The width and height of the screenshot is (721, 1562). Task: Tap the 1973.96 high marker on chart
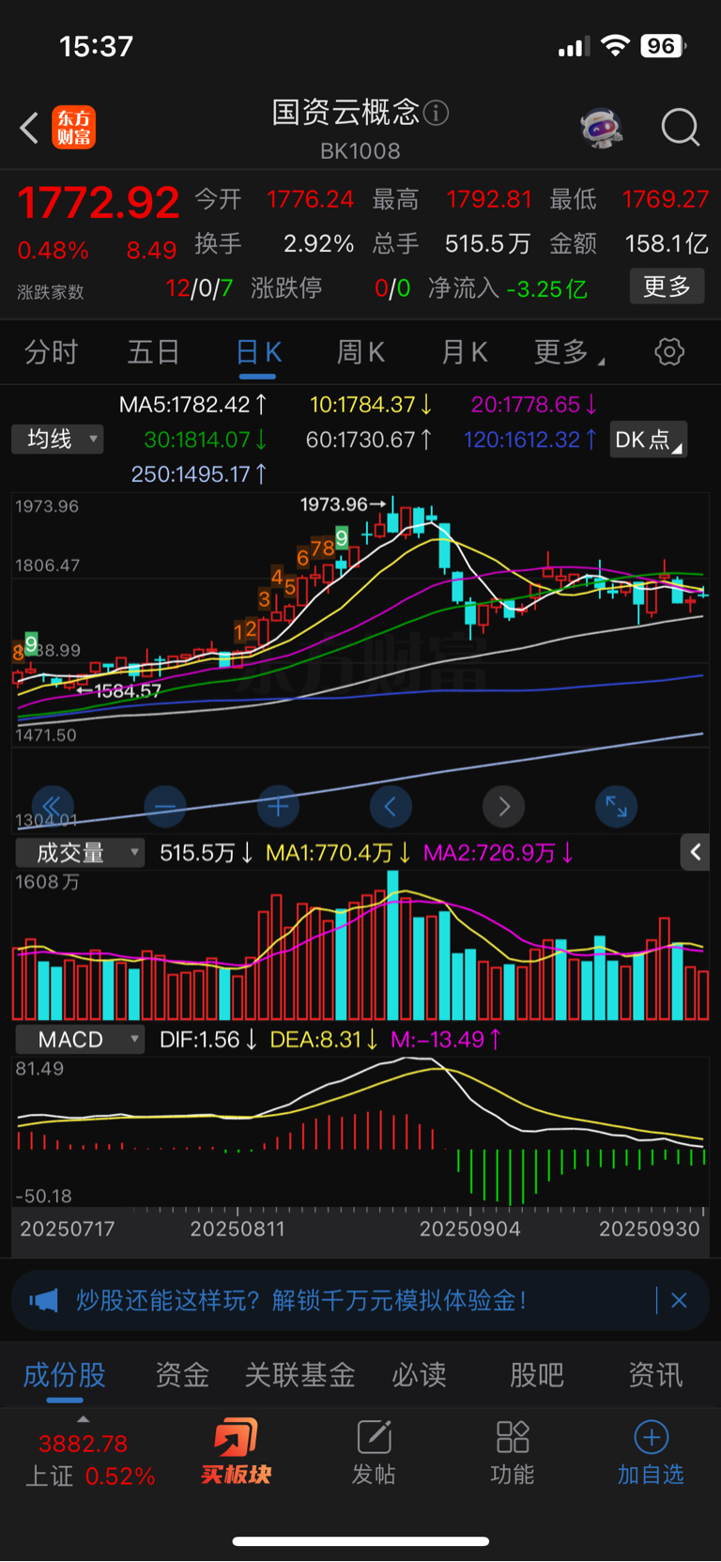pyautogui.click(x=343, y=504)
